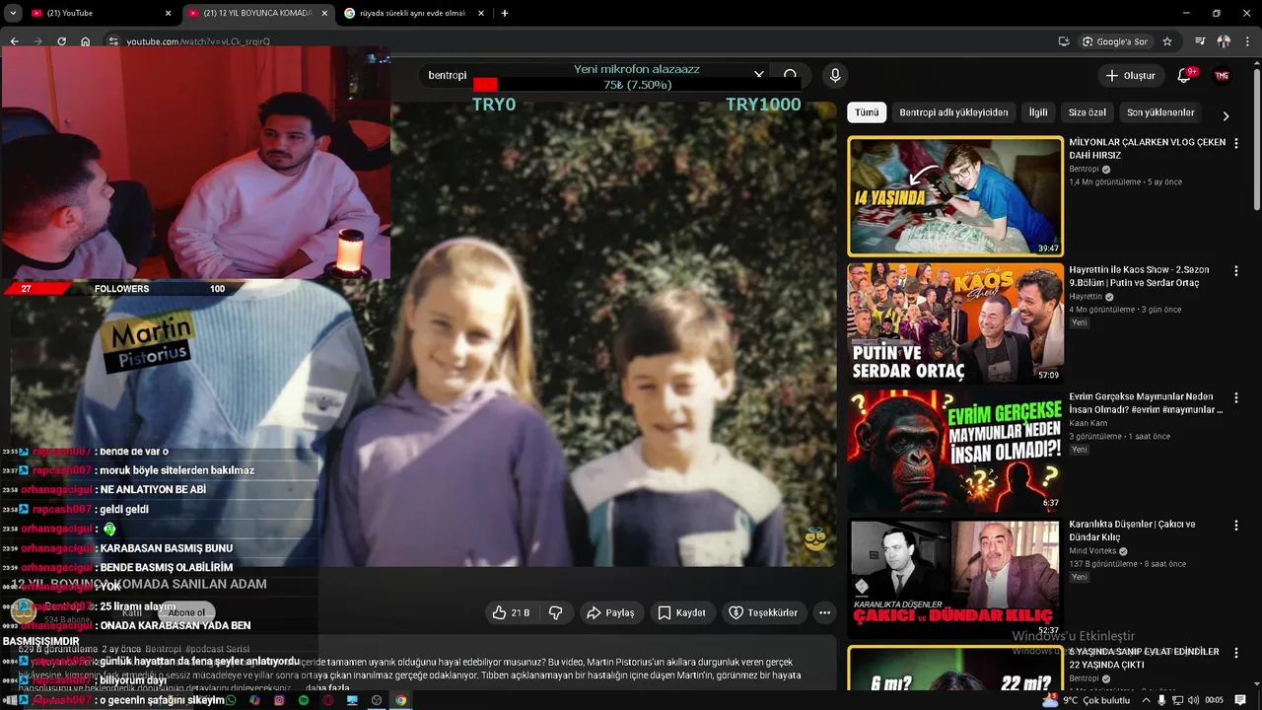1262x710 pixels.
Task: Open the media control icon in the toolbar
Action: point(1200,41)
